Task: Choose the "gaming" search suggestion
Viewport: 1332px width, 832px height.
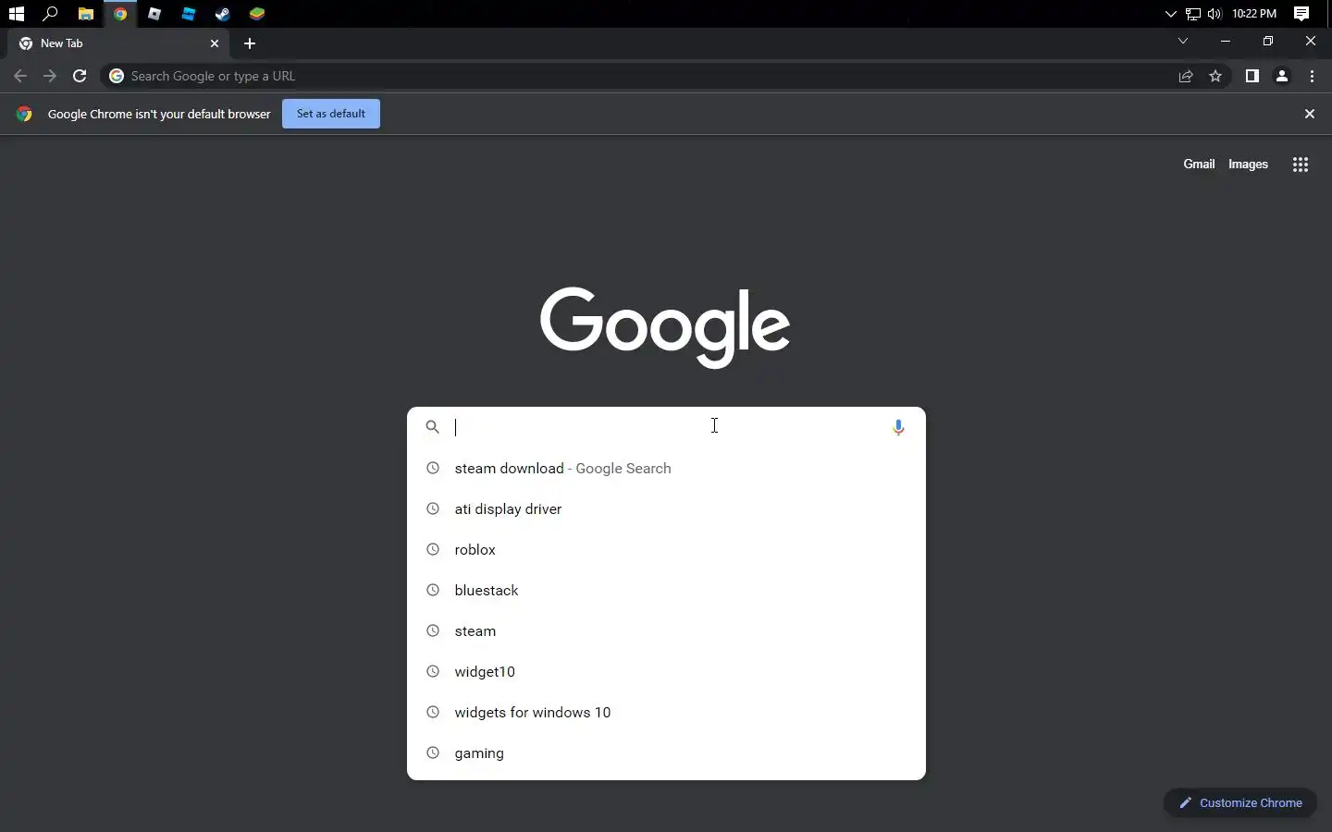Action: (x=666, y=752)
